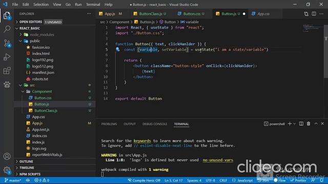Image resolution: width=328 pixels, height=184 pixels.
Task: Click the Button.js unsaved dot indicator
Action: click(244, 14)
